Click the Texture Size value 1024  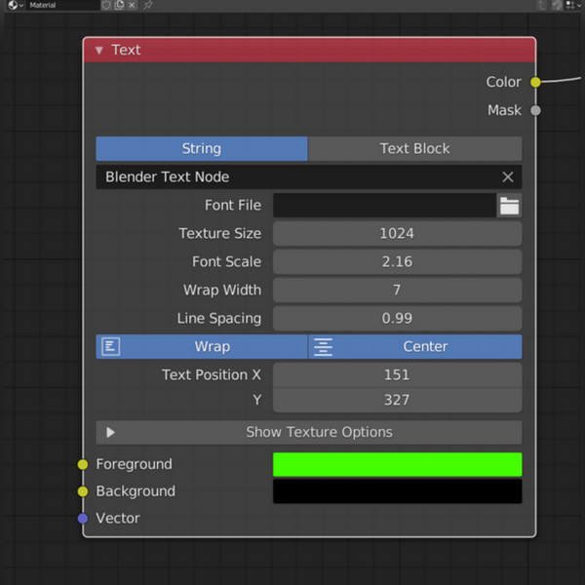(x=398, y=234)
